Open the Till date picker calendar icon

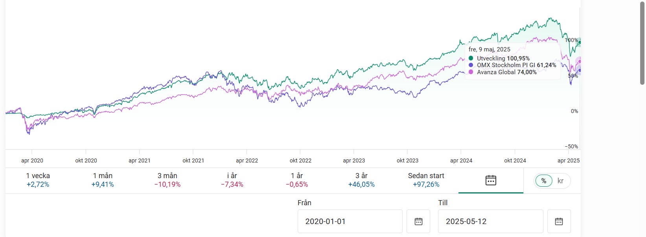(x=559, y=222)
